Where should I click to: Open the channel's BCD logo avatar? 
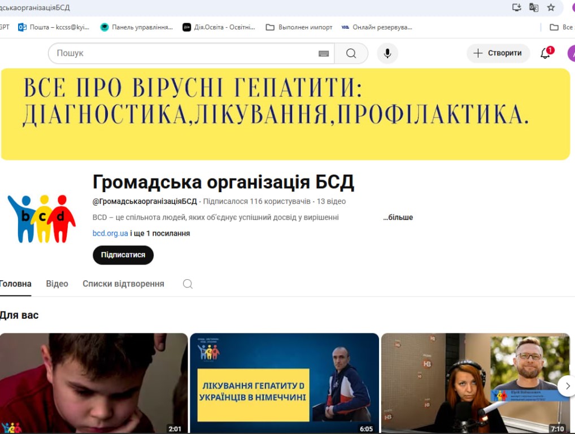click(x=42, y=219)
